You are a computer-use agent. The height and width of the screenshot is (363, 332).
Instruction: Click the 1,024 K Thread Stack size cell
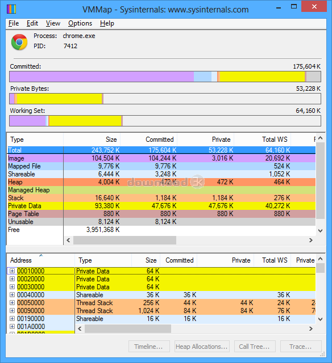[149, 310]
